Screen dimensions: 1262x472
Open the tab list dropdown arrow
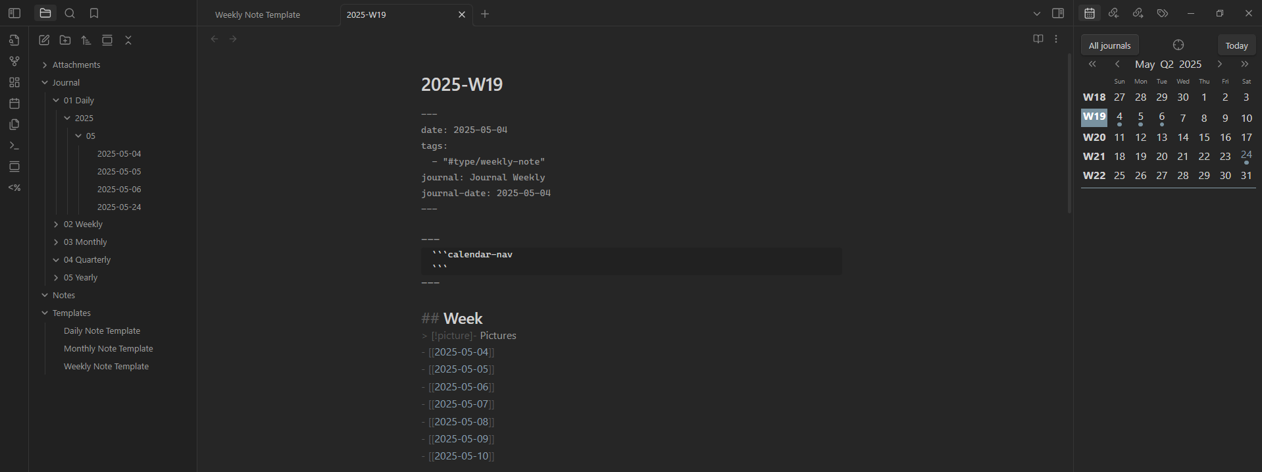(1037, 14)
